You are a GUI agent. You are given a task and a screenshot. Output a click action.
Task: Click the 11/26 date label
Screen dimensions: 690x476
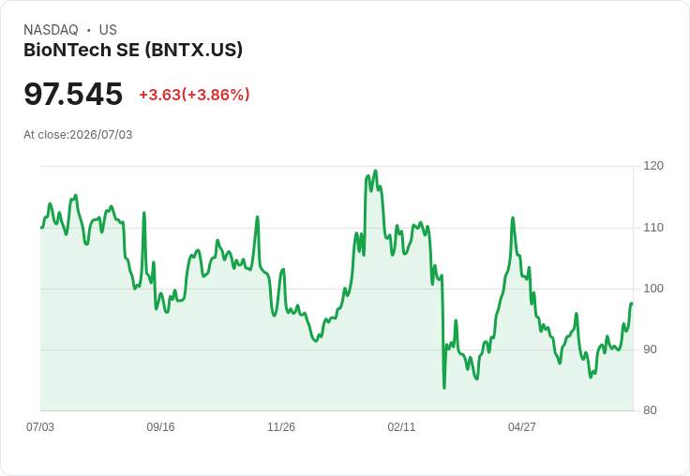281,427
